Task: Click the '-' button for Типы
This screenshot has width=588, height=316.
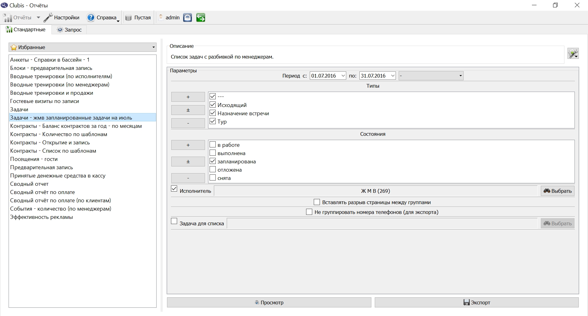Action: (x=188, y=123)
